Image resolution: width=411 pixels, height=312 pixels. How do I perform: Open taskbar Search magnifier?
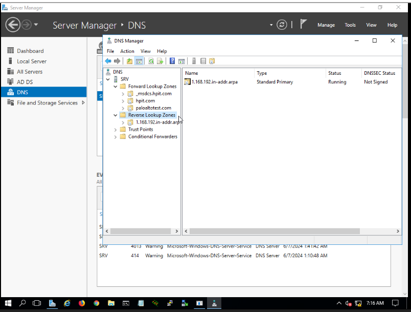(22, 303)
